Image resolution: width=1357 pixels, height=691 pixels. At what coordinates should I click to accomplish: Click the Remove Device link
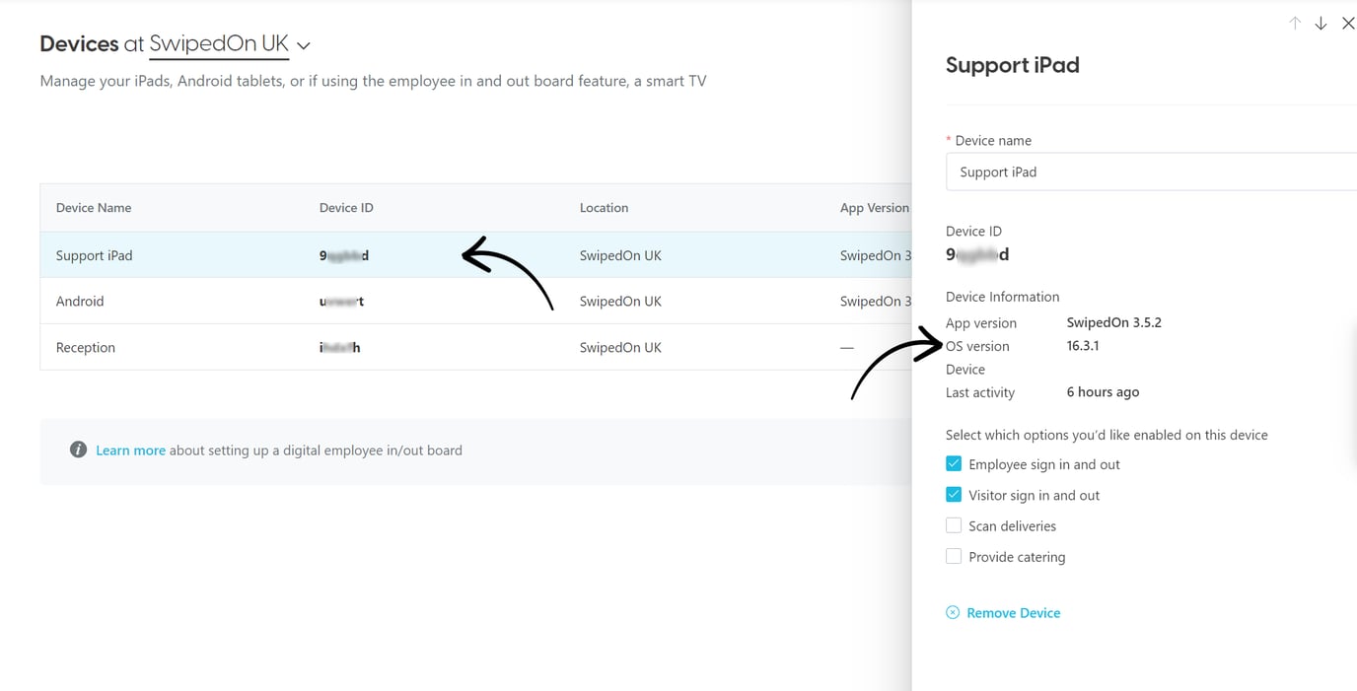pyautogui.click(x=1013, y=613)
